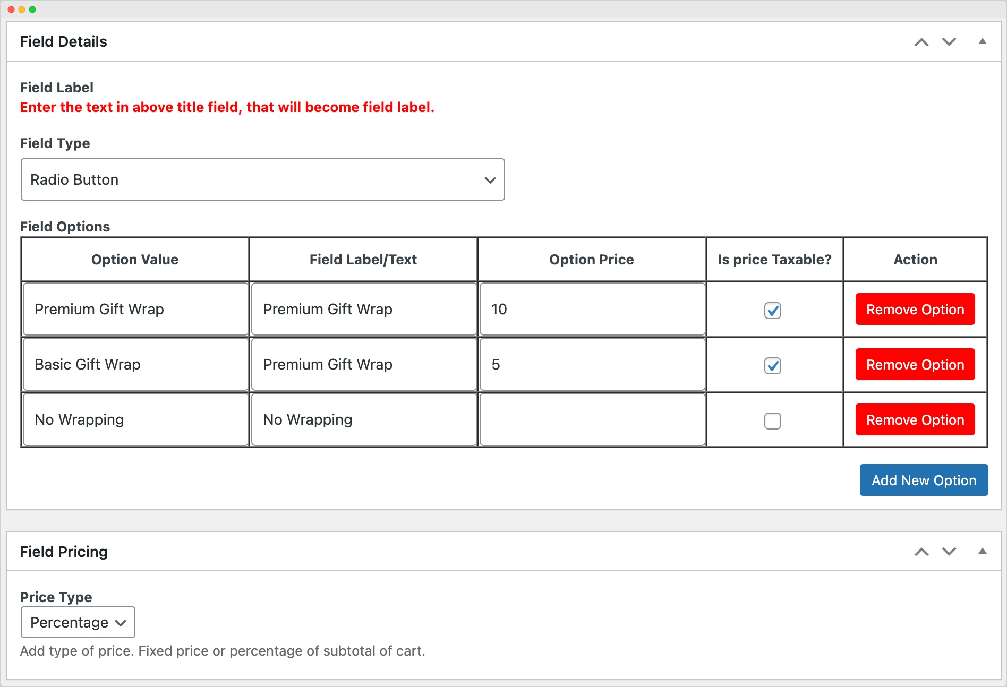Image resolution: width=1007 pixels, height=687 pixels.
Task: Enable taxable for No Wrapping row
Action: pos(773,421)
